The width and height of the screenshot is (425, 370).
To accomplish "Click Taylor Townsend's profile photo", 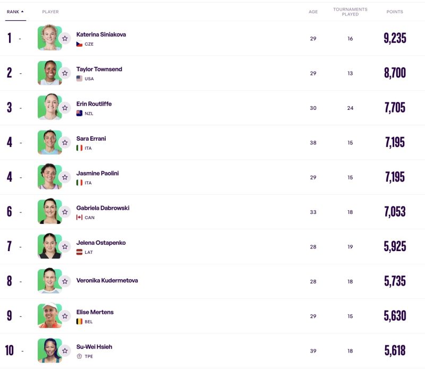I will [x=49, y=73].
